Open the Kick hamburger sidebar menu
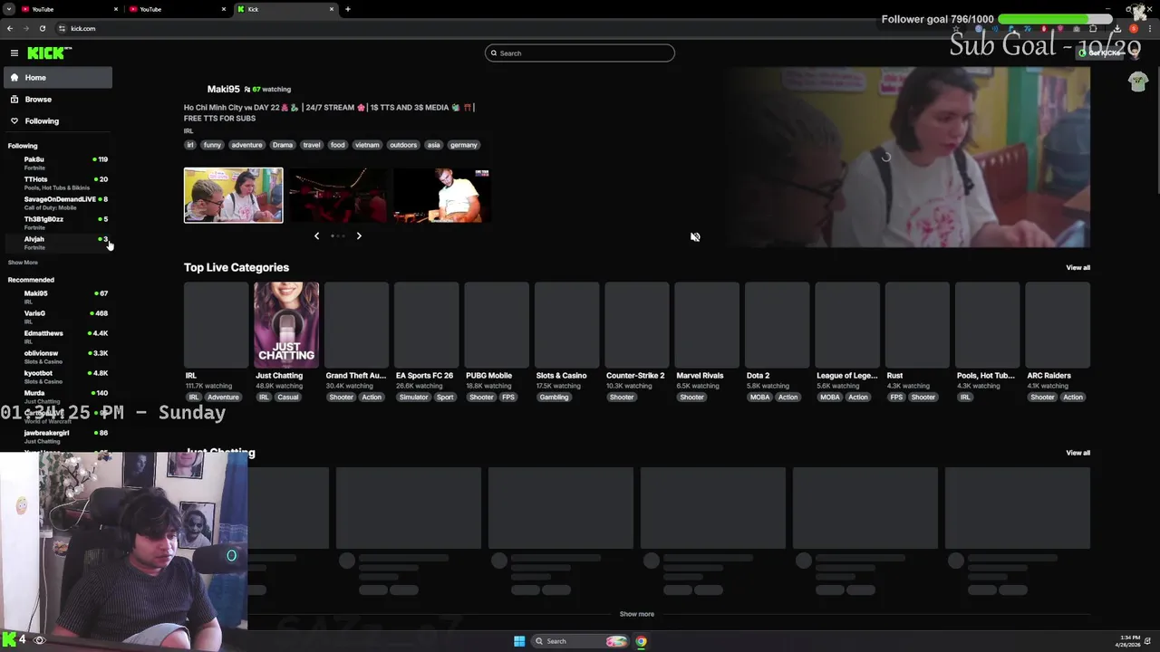Viewport: 1160px width, 652px height. click(x=14, y=53)
